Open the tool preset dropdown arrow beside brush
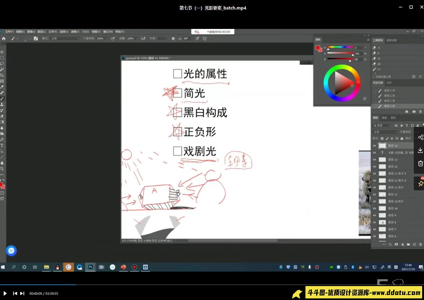The width and height of the screenshot is (424, 300). click(18, 38)
